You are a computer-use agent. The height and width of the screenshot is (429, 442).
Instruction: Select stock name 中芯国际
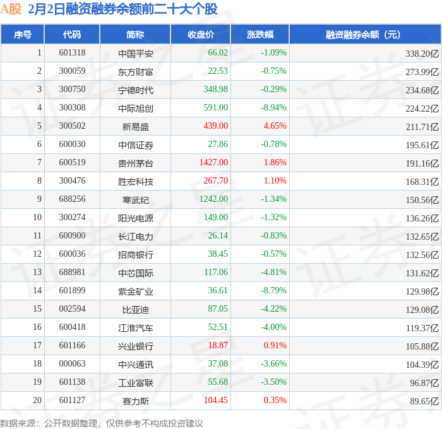(x=136, y=273)
